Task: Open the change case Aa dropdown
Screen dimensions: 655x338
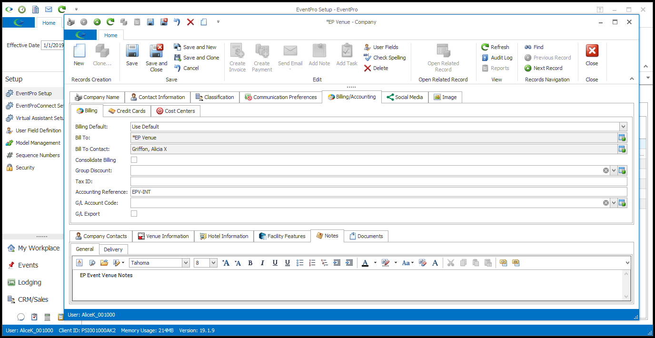Action: (x=408, y=263)
